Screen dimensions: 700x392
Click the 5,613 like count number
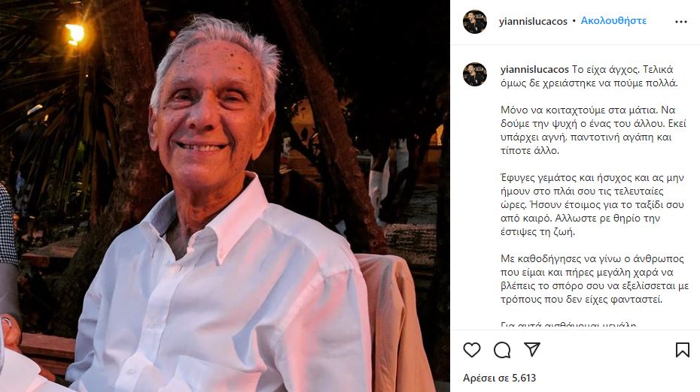coord(524,378)
